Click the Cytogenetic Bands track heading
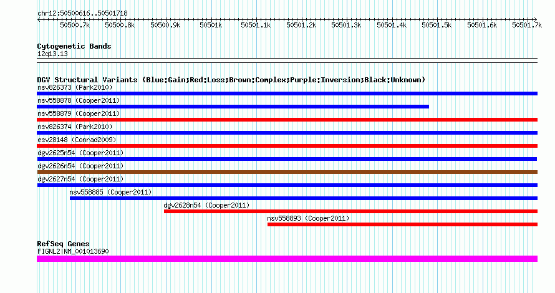Screen dimensions: 555x293 point(74,46)
